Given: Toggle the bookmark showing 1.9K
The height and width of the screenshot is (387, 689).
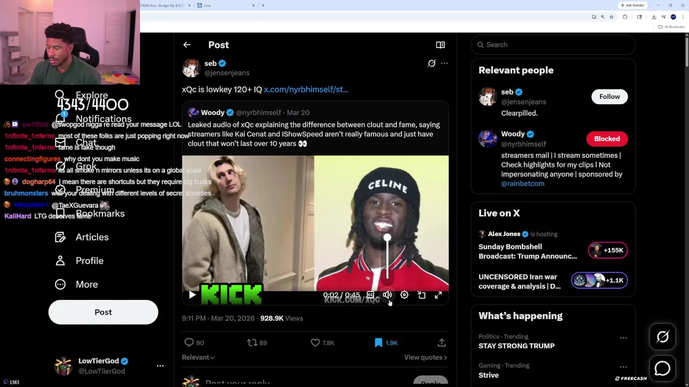Looking at the screenshot, I should tap(385, 342).
